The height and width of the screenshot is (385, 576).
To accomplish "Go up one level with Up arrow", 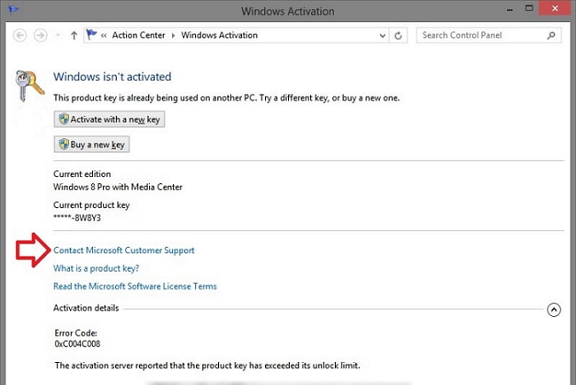I will [74, 36].
